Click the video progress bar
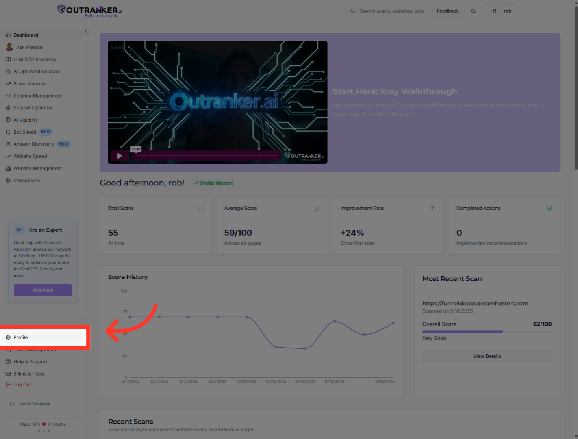This screenshot has height=439, width=578. (206, 156)
